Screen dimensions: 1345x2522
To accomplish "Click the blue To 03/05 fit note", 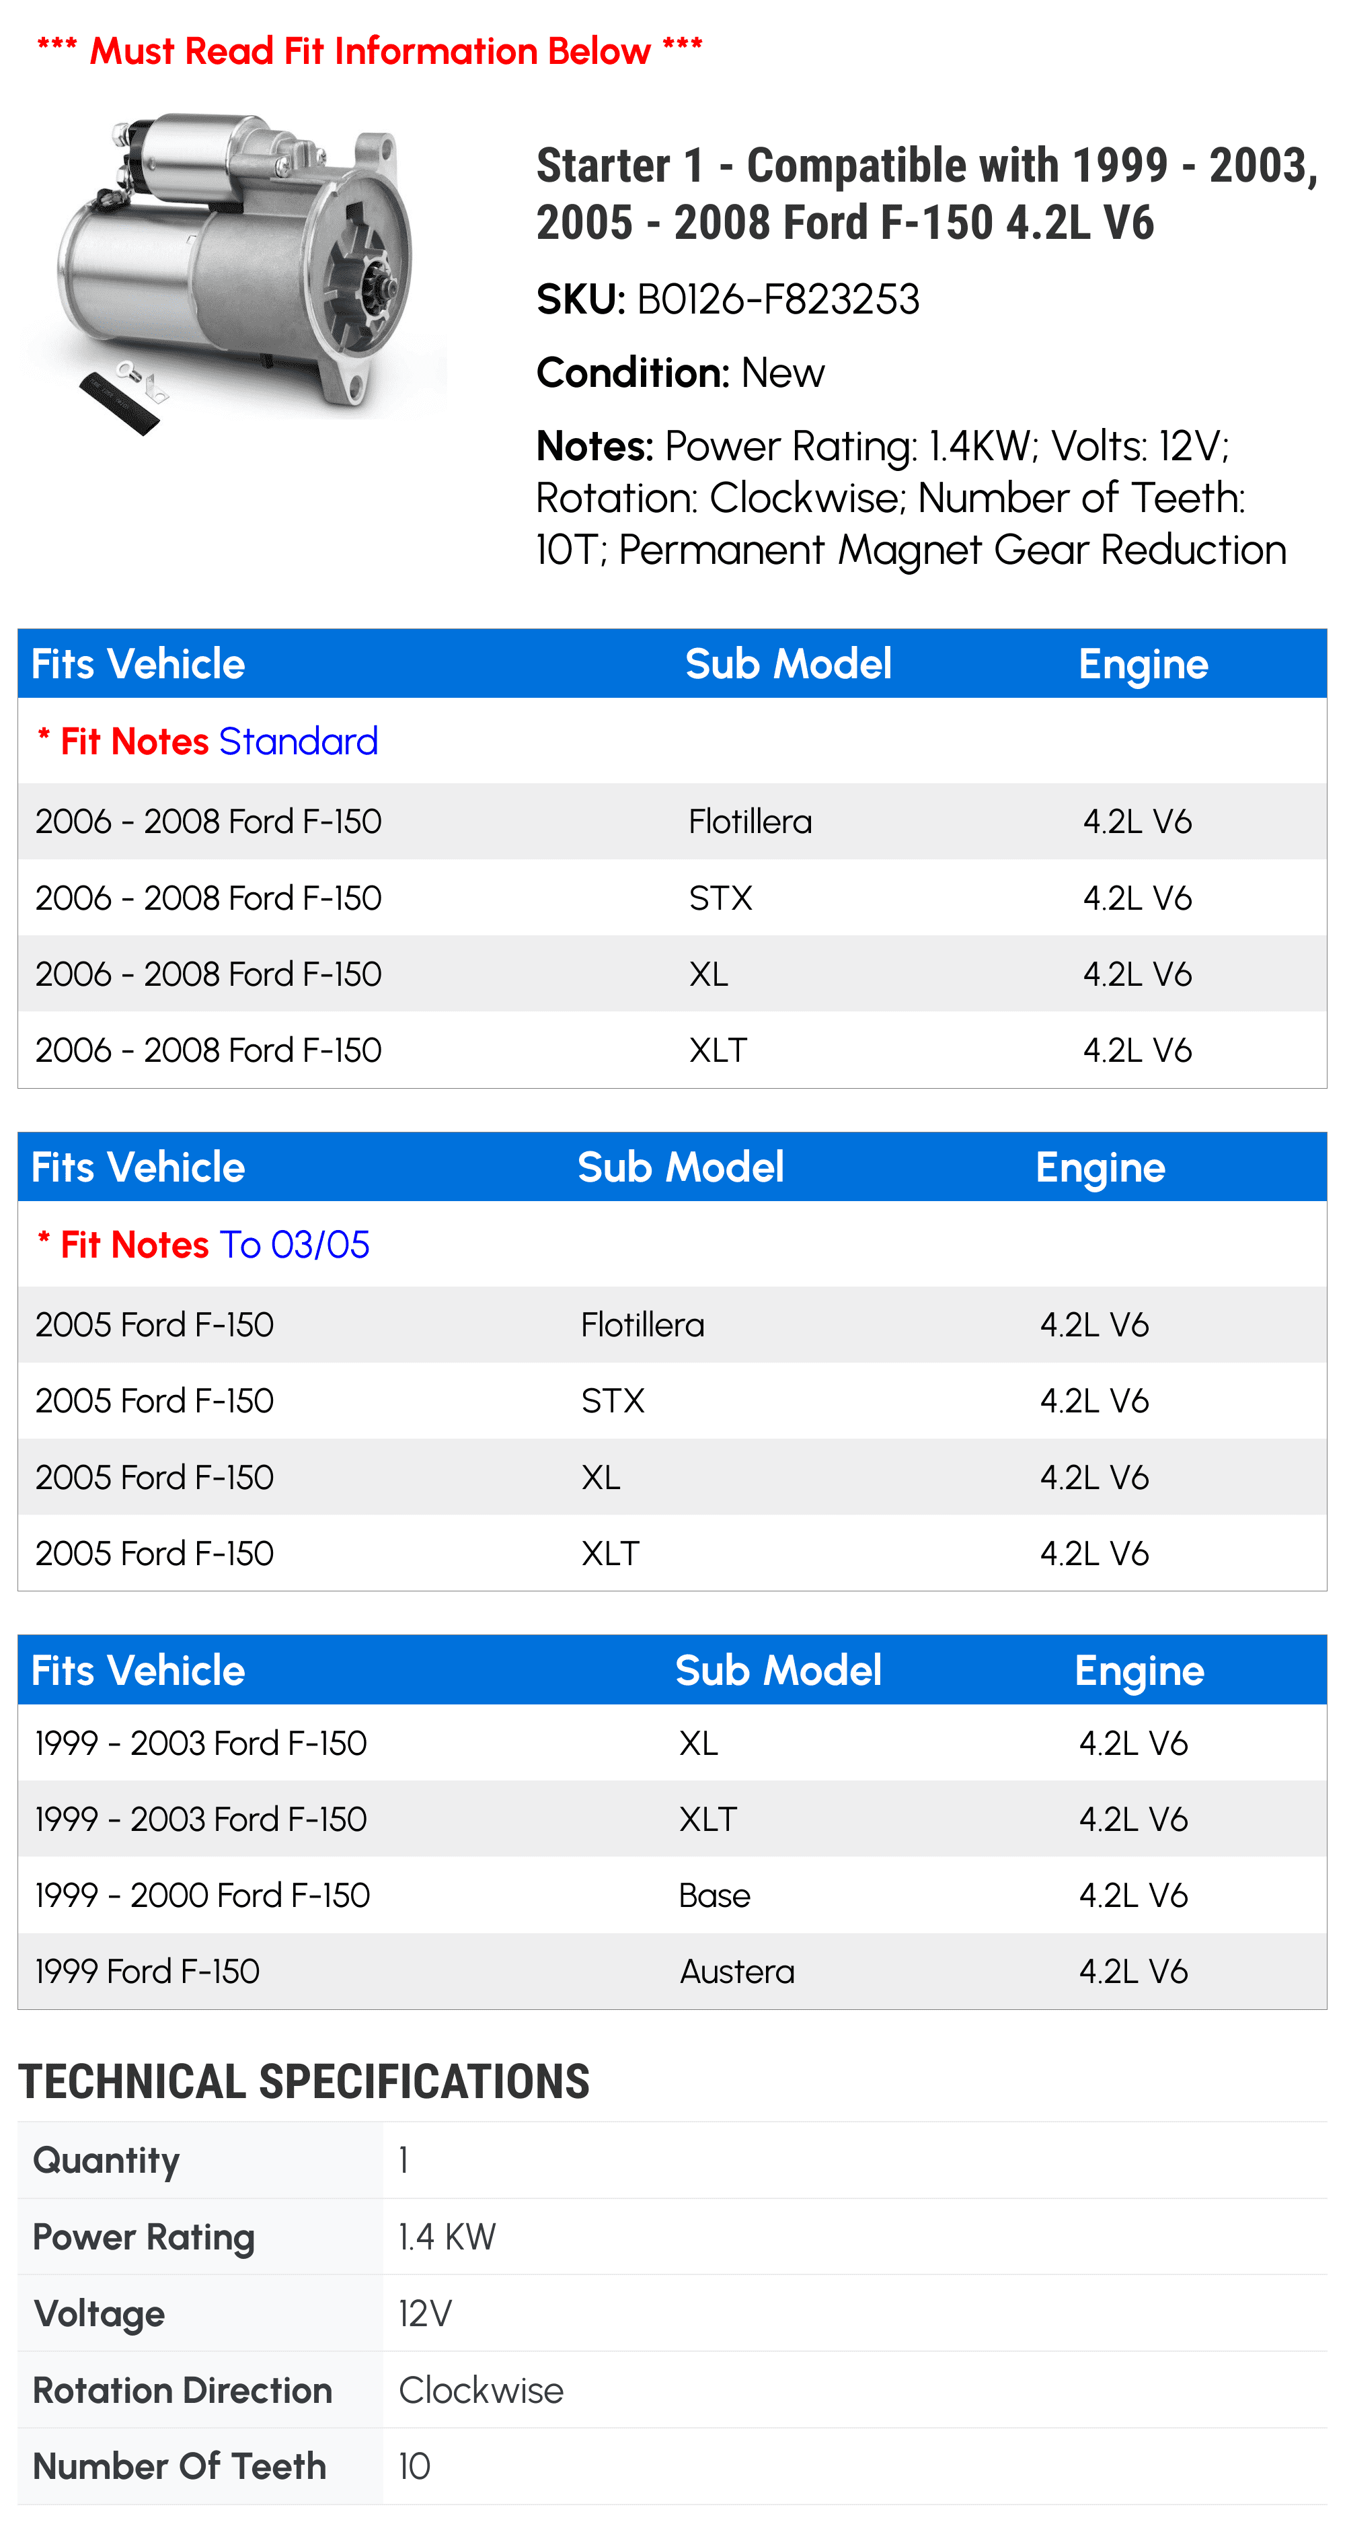I will 295,1246.
